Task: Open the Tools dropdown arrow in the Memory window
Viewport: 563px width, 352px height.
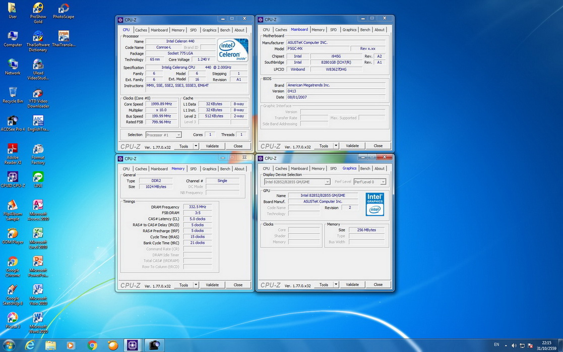Action: pyautogui.click(x=196, y=285)
